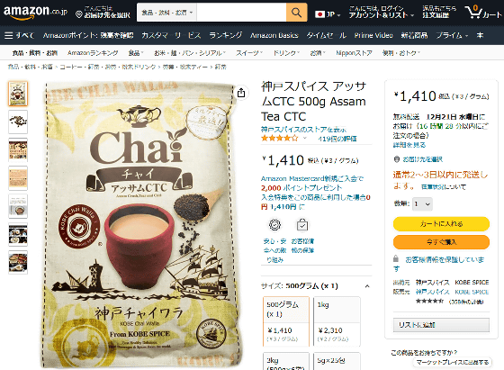Click inside the search text field
This screenshot has width=504, height=370.
(241, 13)
